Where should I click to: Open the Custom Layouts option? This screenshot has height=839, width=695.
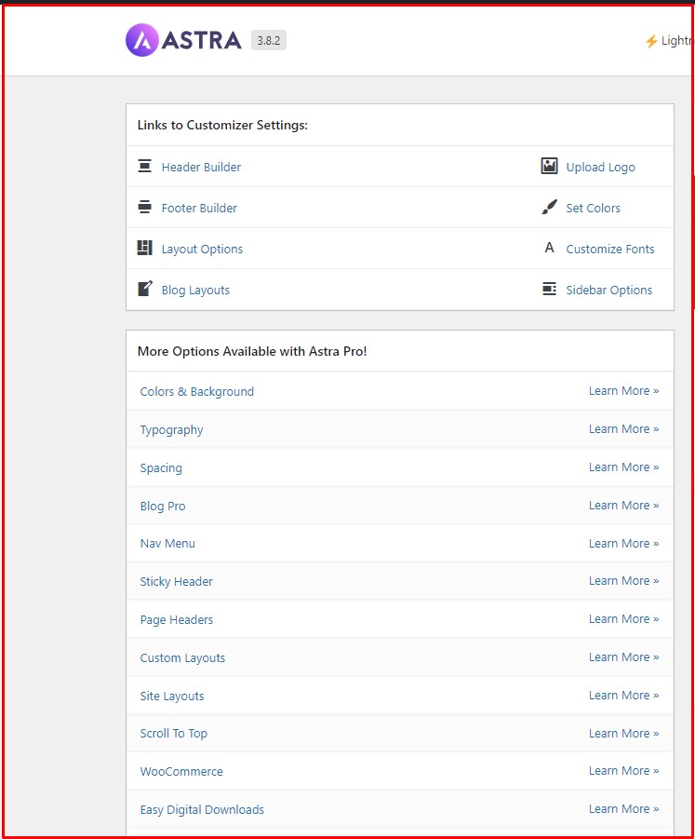coord(182,658)
